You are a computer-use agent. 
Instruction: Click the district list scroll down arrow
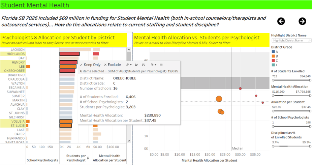coord(129,141)
